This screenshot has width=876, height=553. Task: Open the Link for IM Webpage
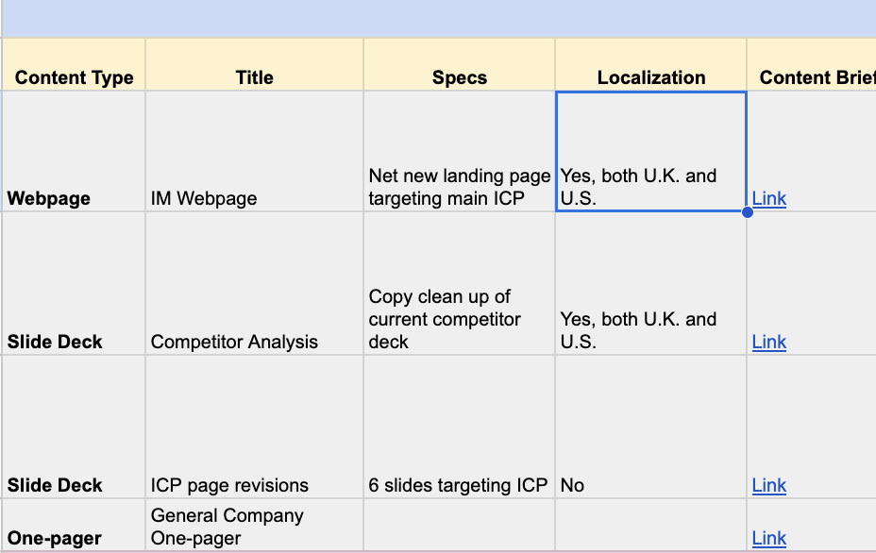coord(767,198)
